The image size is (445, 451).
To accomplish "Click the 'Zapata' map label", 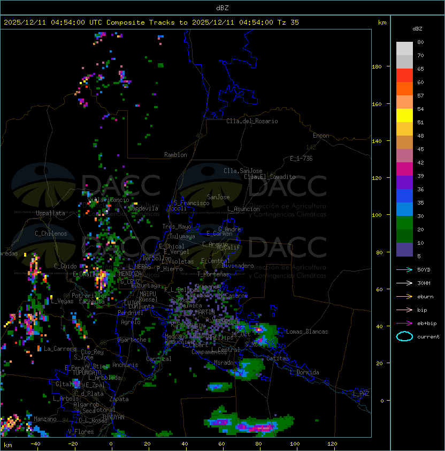I will point(119,399).
